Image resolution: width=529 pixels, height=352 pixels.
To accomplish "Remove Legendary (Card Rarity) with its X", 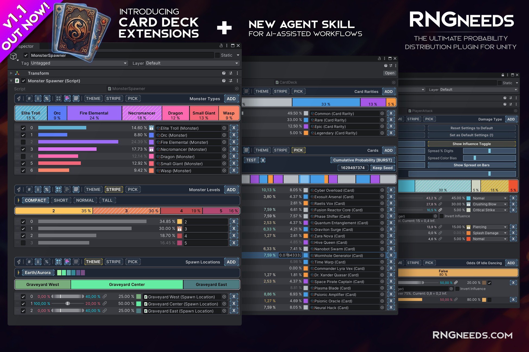I will [391, 133].
